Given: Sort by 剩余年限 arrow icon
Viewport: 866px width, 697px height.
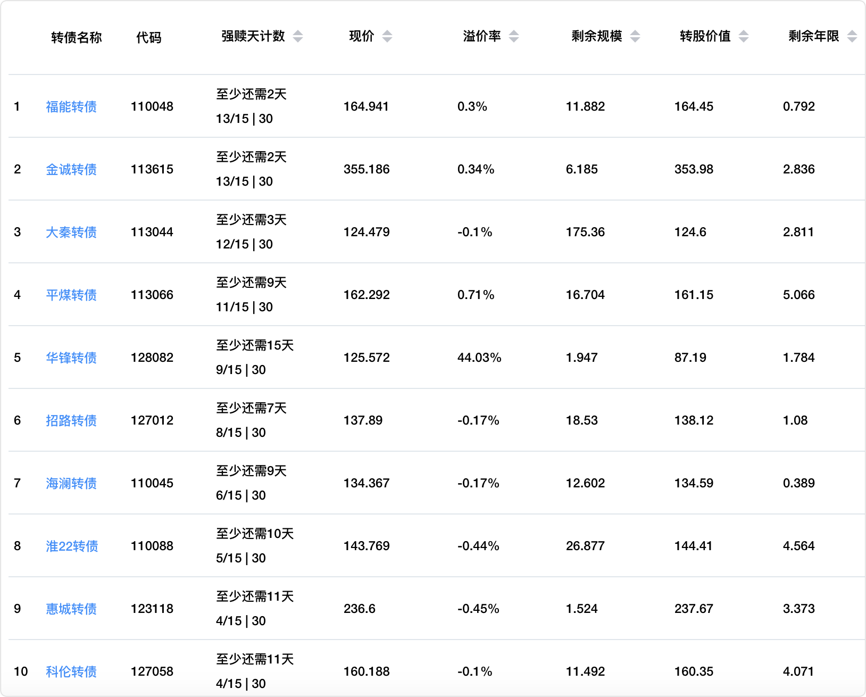Looking at the screenshot, I should (852, 36).
